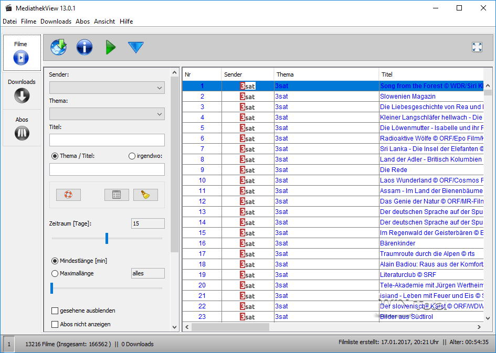Image resolution: width=496 pixels, height=353 pixels.
Task: Open the Ansicht menu
Action: click(x=104, y=22)
